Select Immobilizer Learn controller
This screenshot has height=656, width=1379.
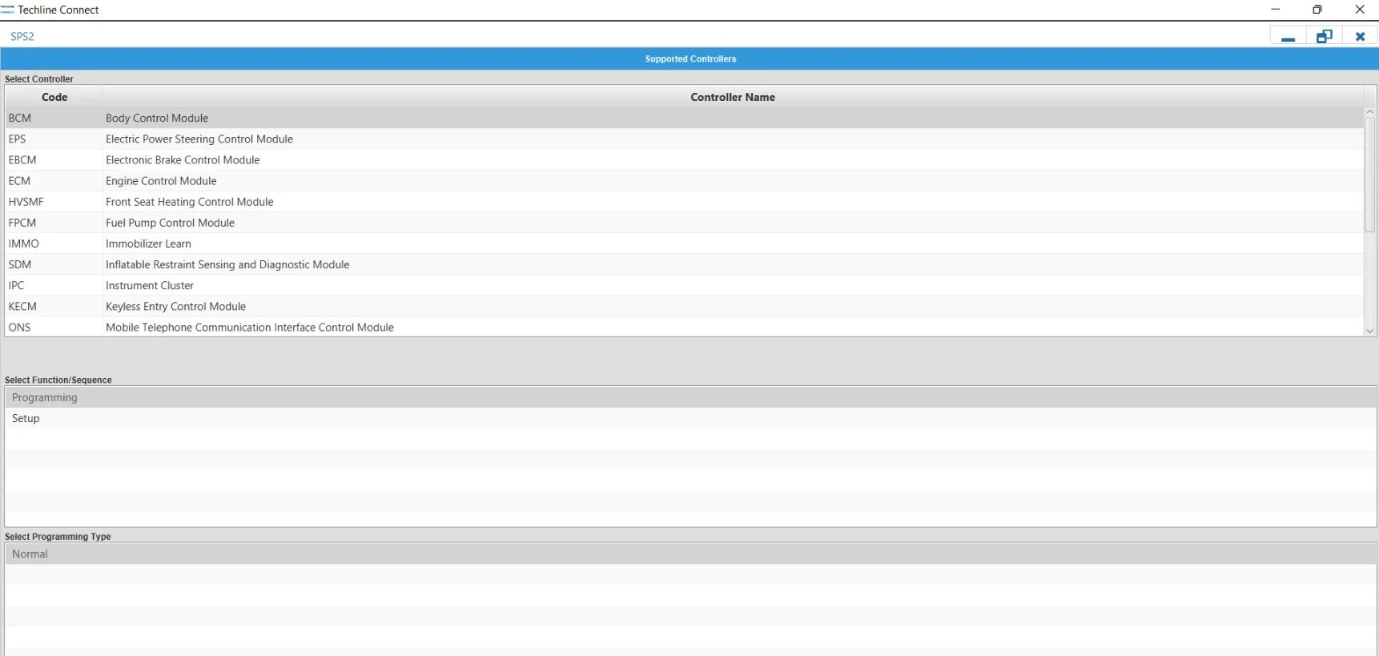click(x=148, y=243)
